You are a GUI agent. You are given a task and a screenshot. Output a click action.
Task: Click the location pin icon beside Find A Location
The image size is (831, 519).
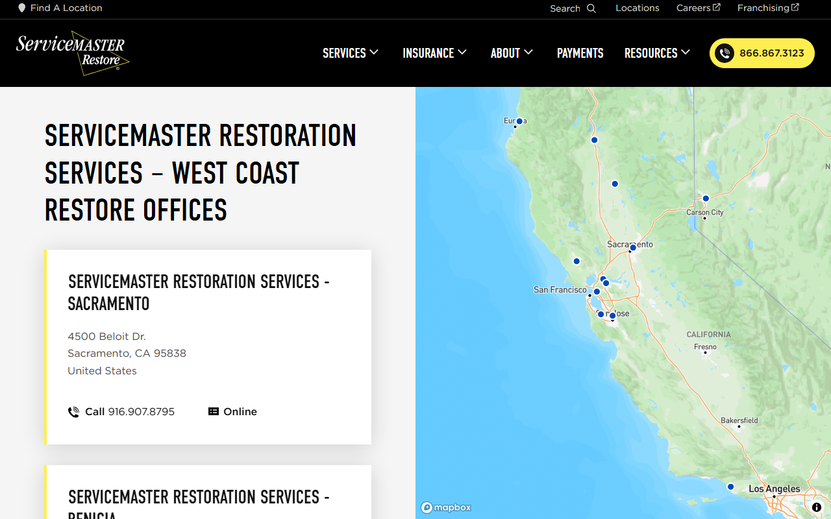22,8
